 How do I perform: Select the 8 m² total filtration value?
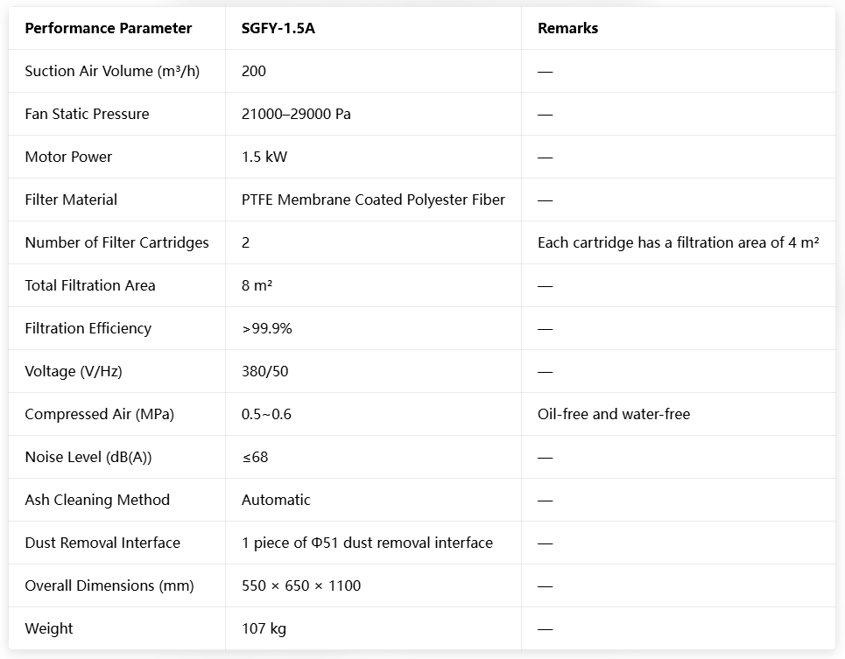(257, 285)
